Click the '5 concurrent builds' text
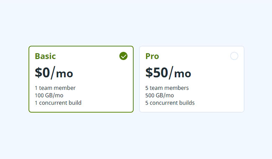Viewport: 272px width, 159px height. tap(170, 103)
